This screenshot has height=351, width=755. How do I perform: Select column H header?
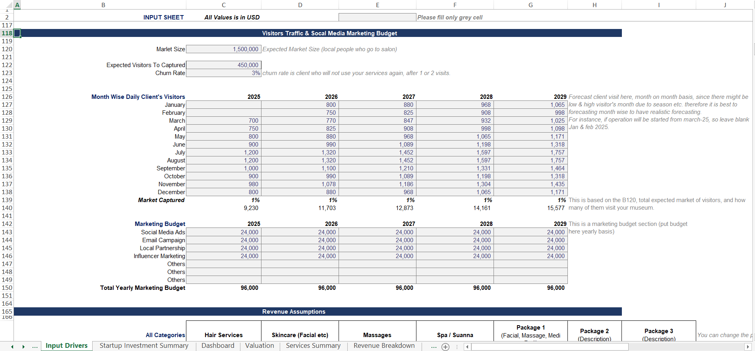(x=594, y=5)
